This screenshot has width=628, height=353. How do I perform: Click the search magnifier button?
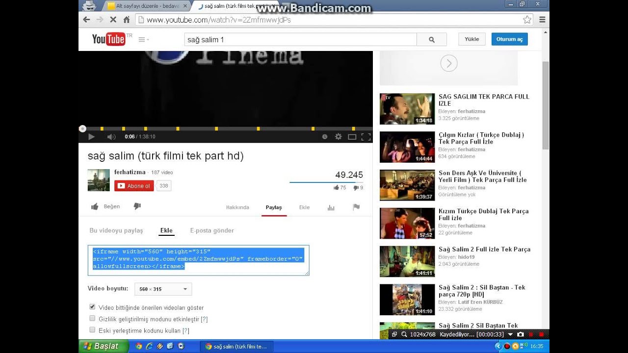pyautogui.click(x=432, y=40)
